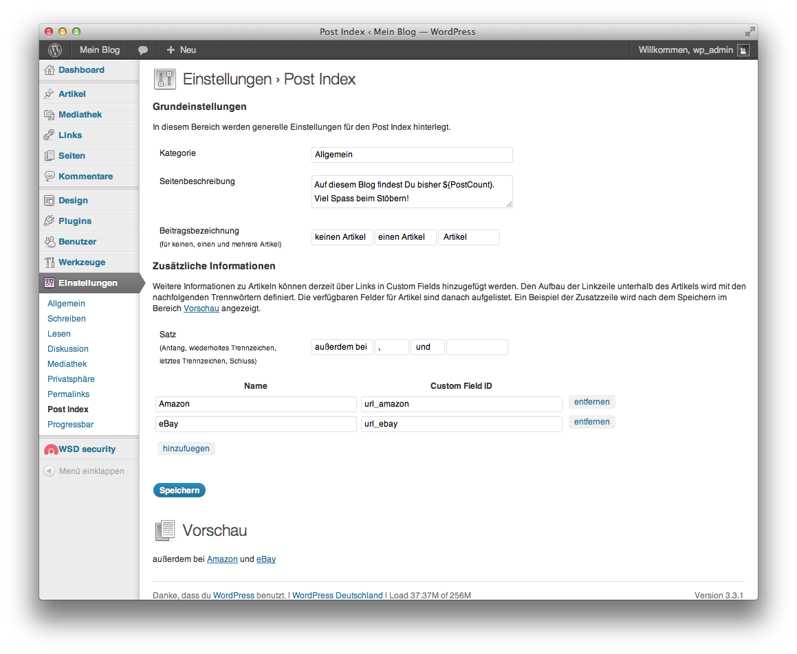The image size is (797, 654).
Task: Open Progressbar settings submenu
Action: point(71,425)
